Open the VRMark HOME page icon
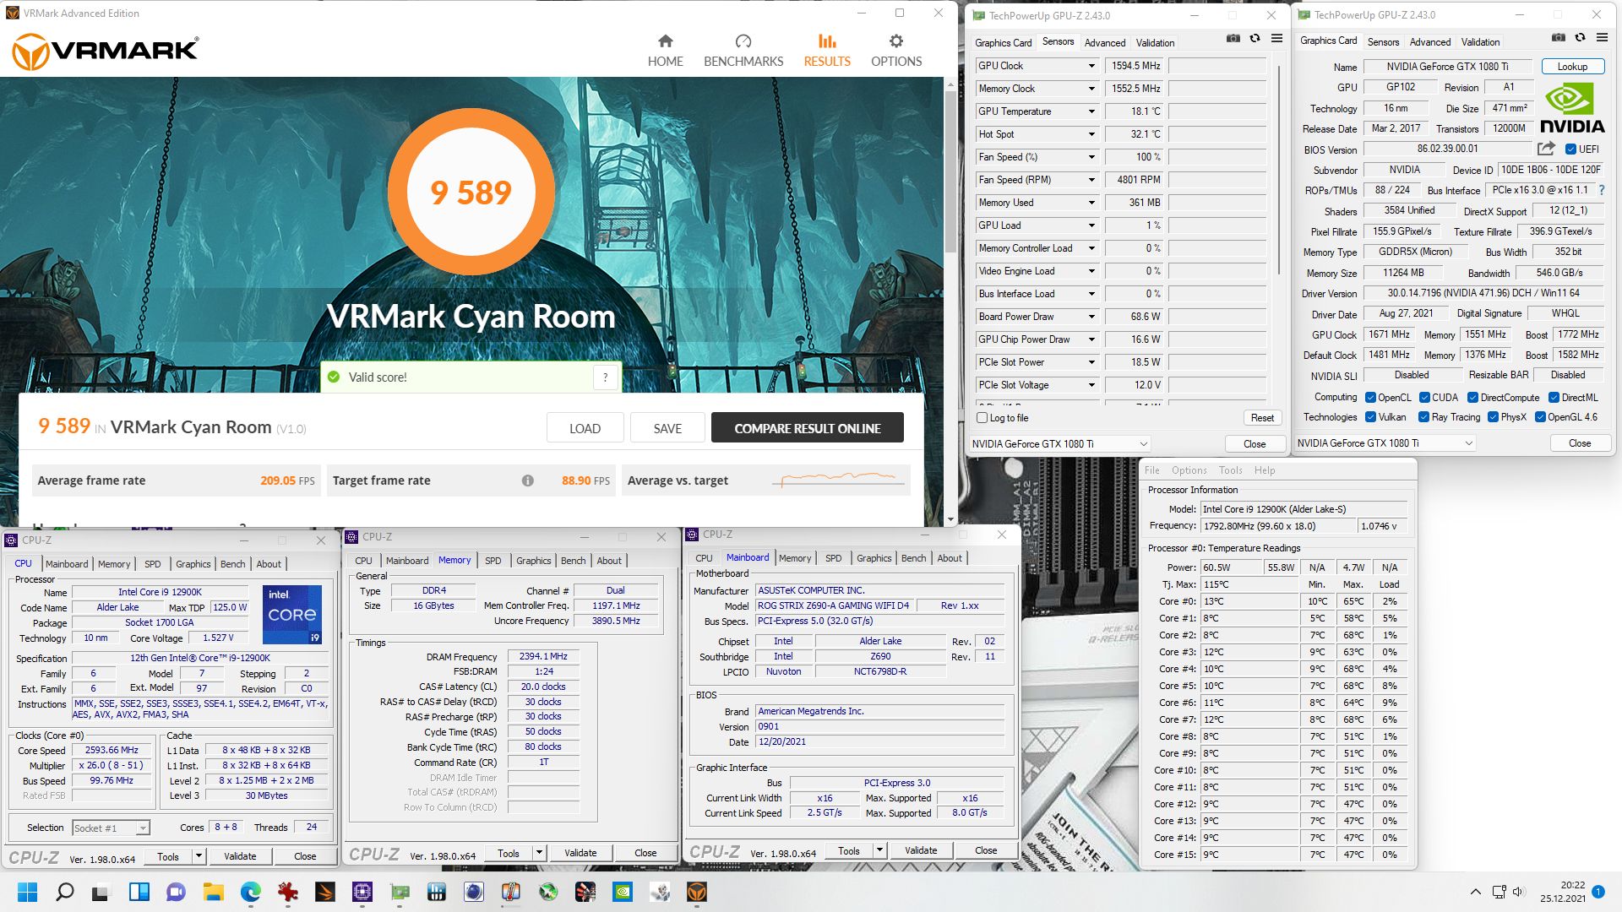This screenshot has width=1622, height=912. pyautogui.click(x=665, y=41)
